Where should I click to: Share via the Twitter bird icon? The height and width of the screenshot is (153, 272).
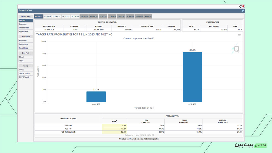point(243,10)
